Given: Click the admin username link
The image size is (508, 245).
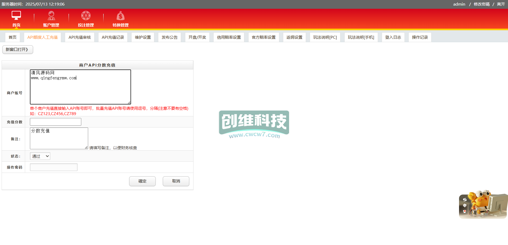Looking at the screenshot, I should click(x=459, y=4).
